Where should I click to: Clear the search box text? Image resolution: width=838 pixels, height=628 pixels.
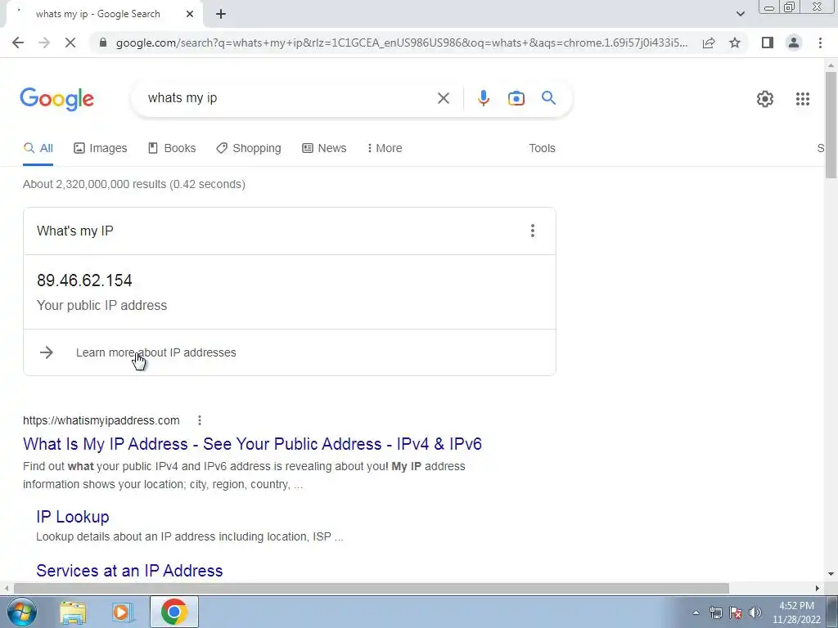point(443,98)
